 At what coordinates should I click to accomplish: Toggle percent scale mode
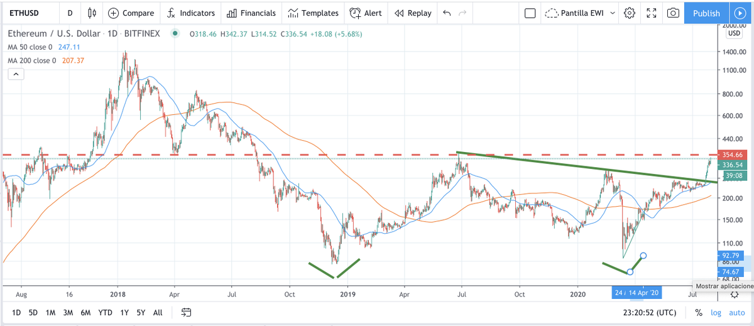pos(699,312)
